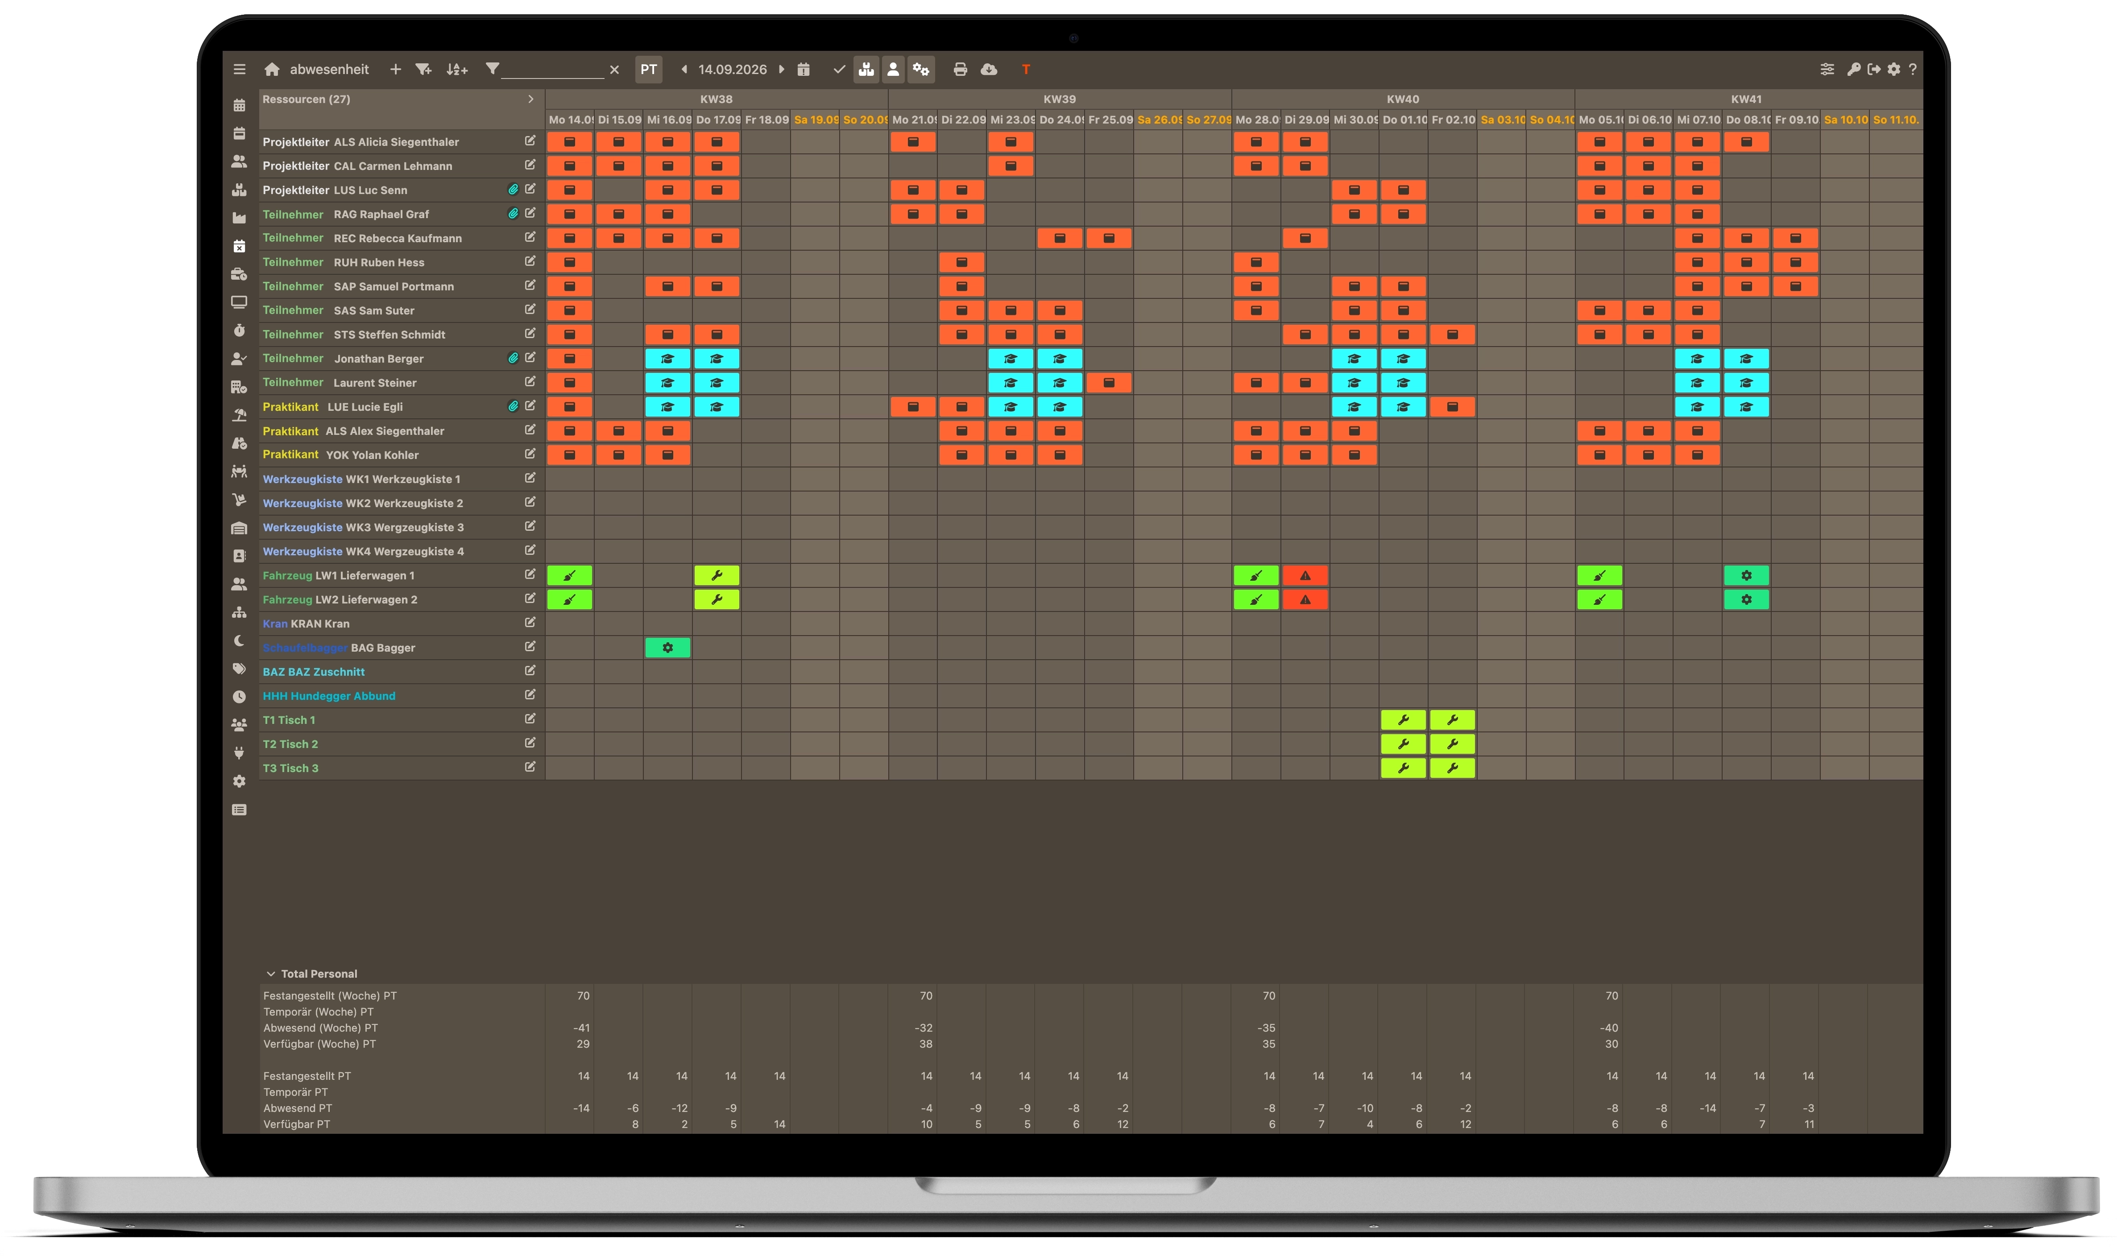Open the date picker calendar icon
The width and height of the screenshot is (2117, 1256).
coord(803,70)
